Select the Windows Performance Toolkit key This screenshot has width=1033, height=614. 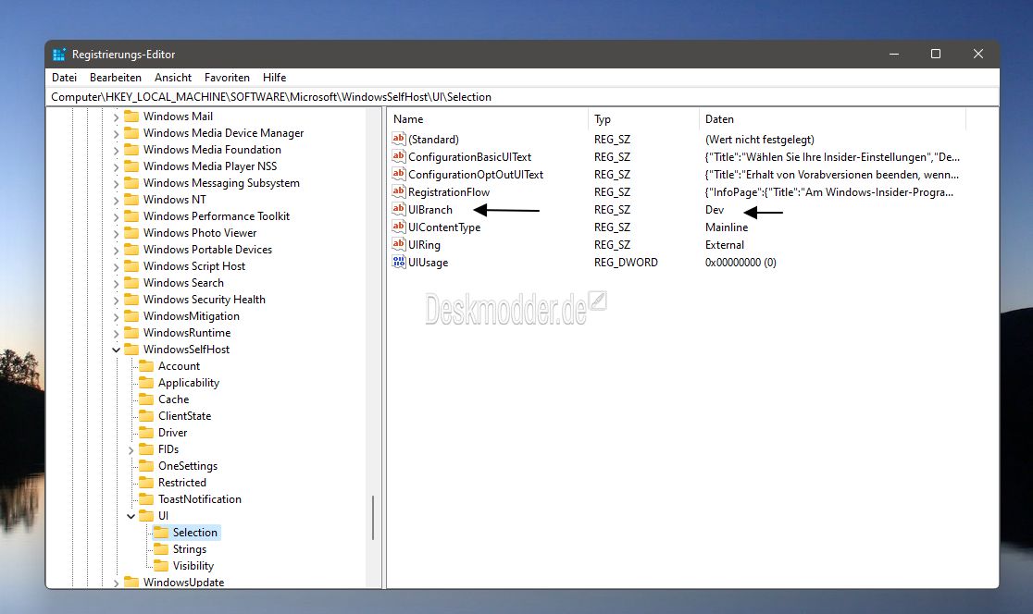coord(217,215)
